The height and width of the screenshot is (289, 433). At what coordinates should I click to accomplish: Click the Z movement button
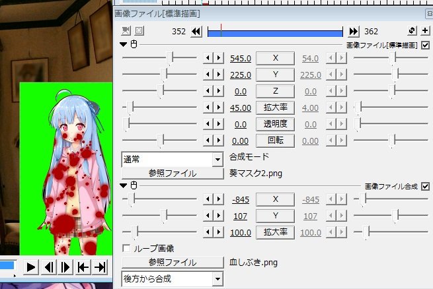275,91
